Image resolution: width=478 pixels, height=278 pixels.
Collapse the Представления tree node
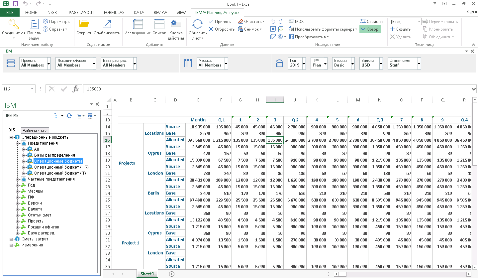click(18, 143)
